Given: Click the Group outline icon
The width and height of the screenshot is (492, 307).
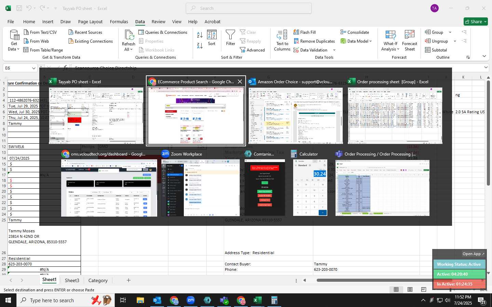Looking at the screenshot, I should click(x=428, y=32).
